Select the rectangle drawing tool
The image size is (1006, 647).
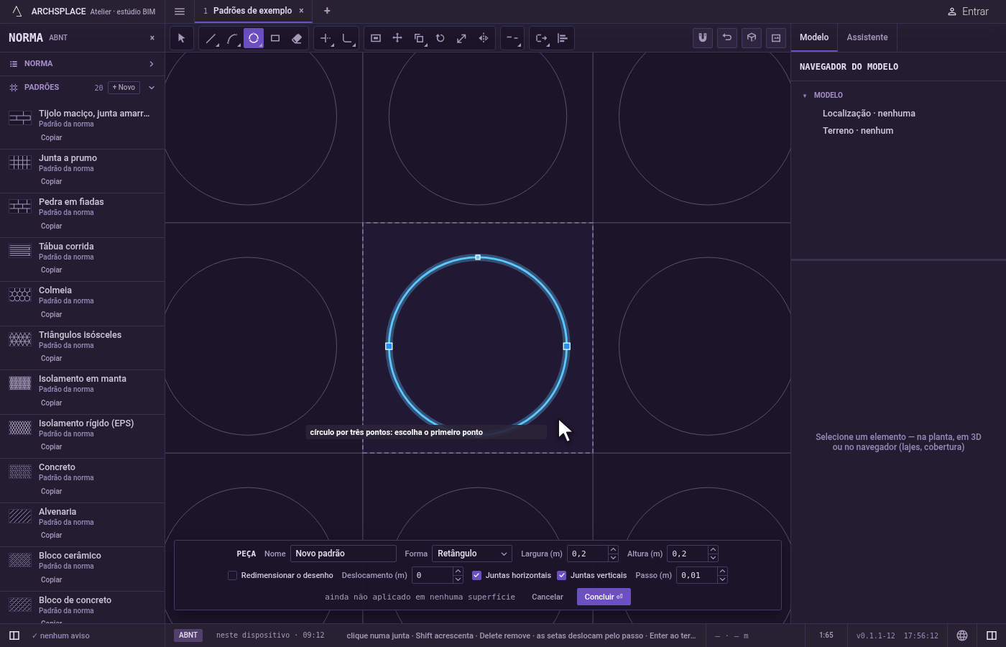pos(275,38)
